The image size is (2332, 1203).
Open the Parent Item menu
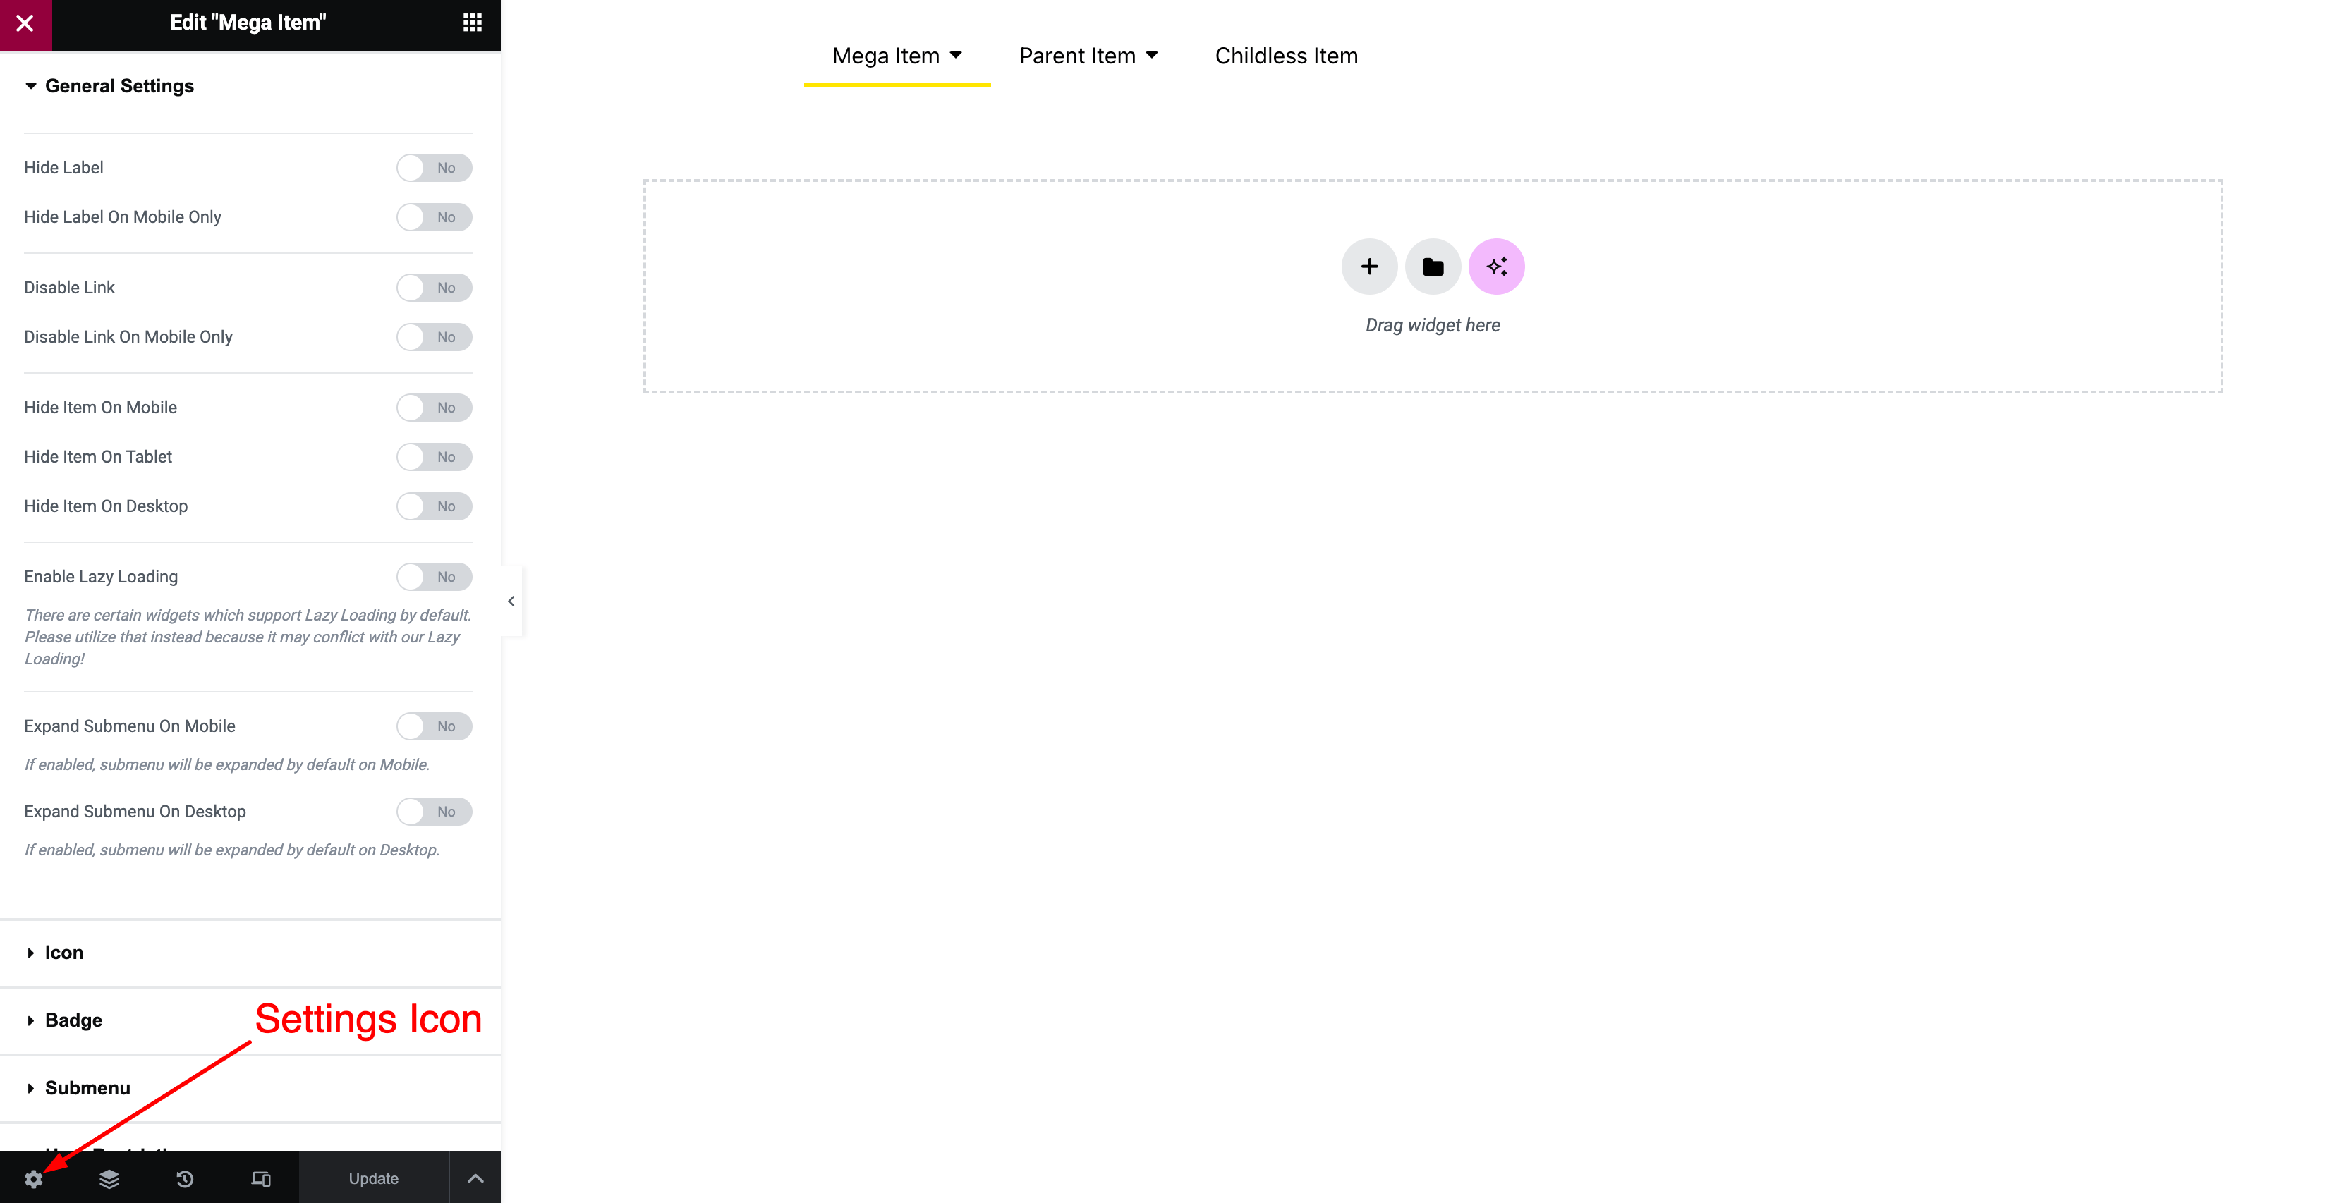click(1088, 56)
